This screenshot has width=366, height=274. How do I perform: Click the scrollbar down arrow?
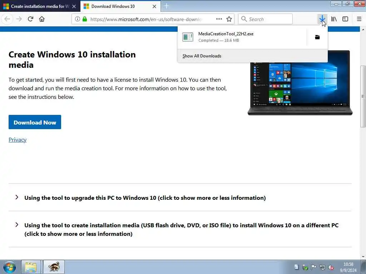tap(363, 257)
